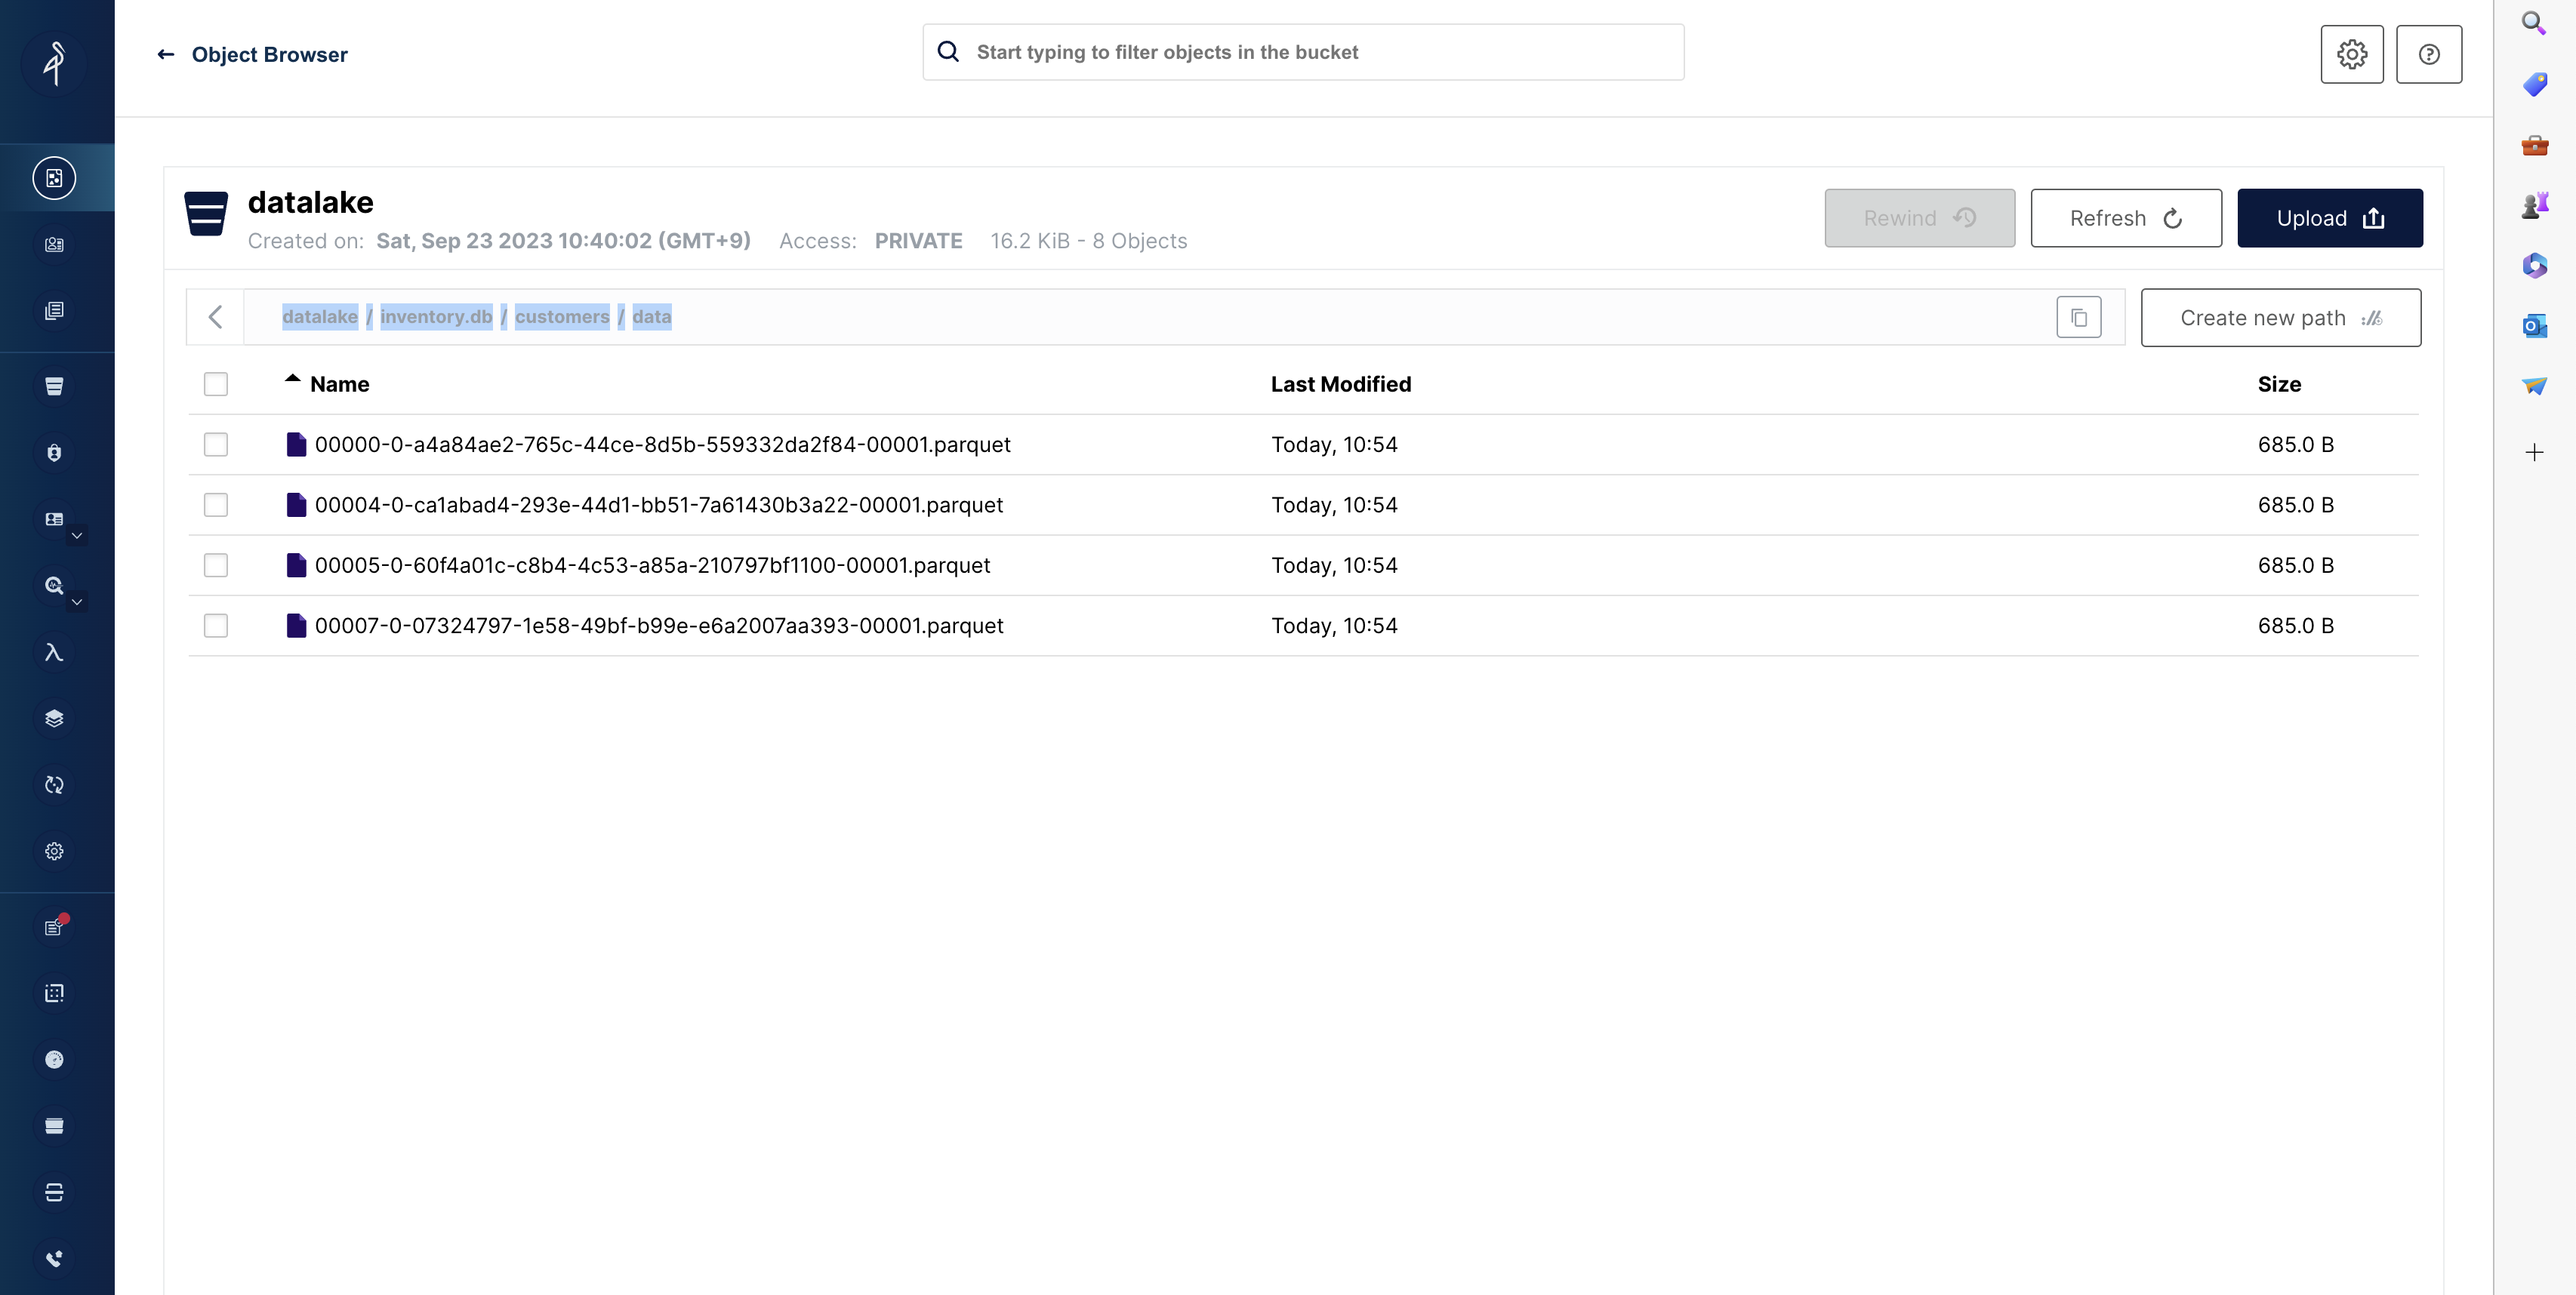Open the Outlook icon in browser sidebar

point(2534,326)
